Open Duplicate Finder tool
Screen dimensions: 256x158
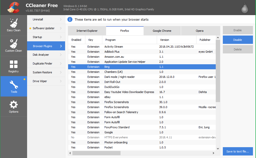[x=46, y=64]
